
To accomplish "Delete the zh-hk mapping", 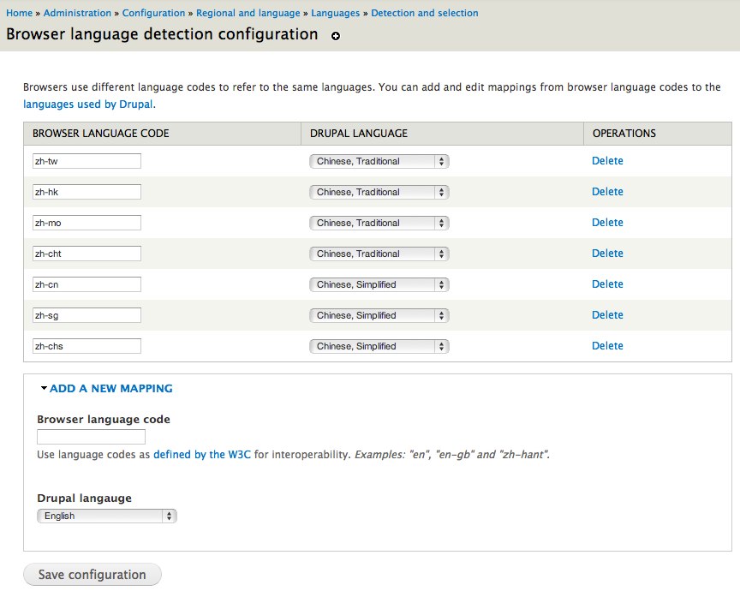I will click(x=607, y=192).
